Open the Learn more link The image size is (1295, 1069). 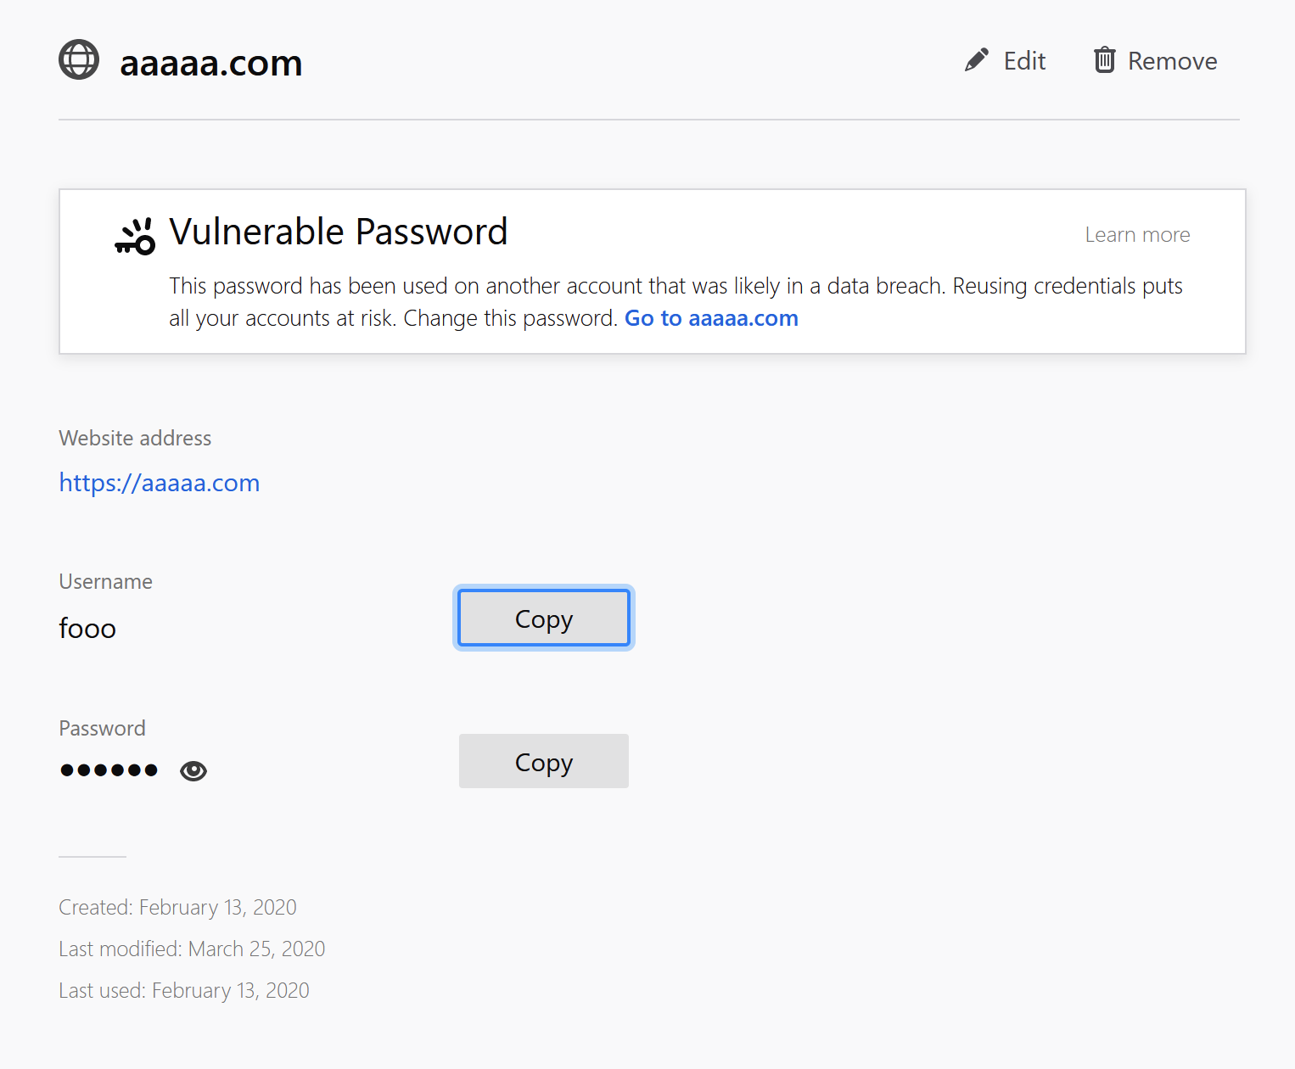[x=1137, y=235]
